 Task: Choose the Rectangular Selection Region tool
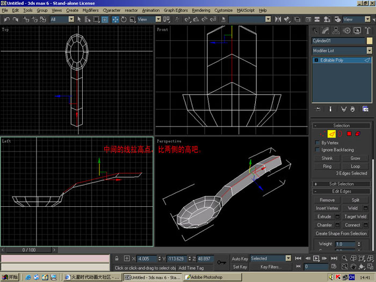(96, 19)
